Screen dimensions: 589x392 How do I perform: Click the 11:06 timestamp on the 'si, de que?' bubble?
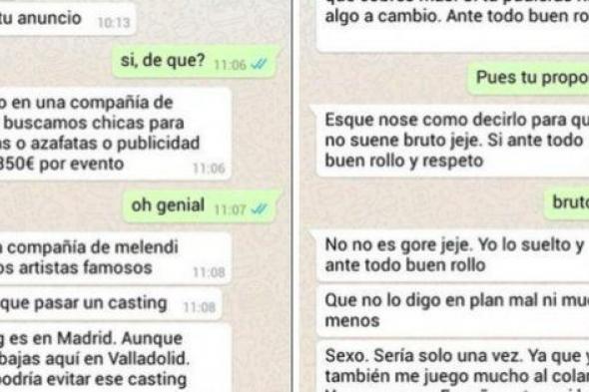click(230, 65)
